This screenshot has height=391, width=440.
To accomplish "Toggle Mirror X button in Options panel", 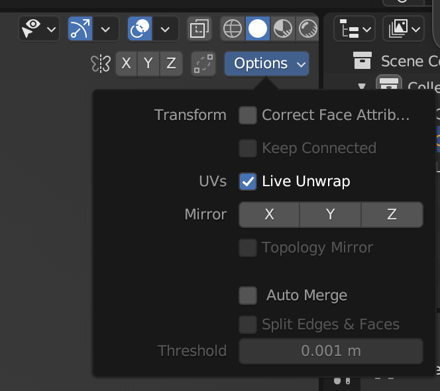I will [269, 215].
